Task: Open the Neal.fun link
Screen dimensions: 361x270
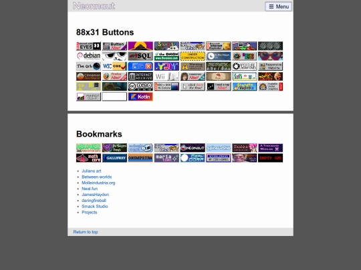Action: click(x=90, y=189)
